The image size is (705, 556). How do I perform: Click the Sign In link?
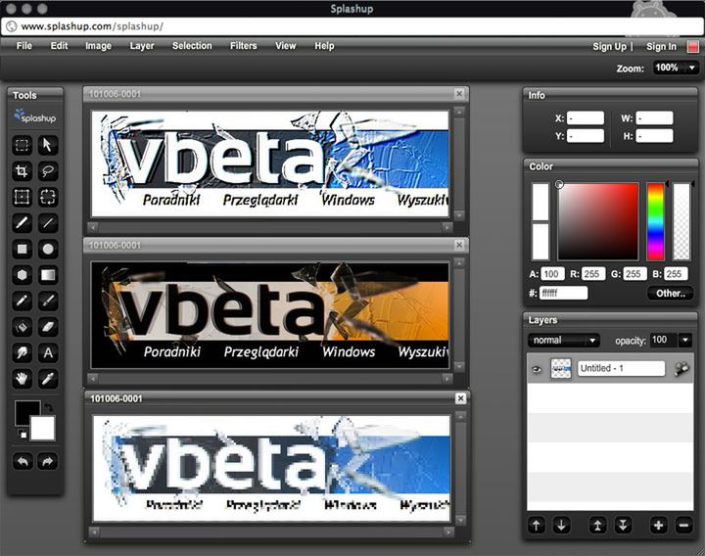coord(661,46)
